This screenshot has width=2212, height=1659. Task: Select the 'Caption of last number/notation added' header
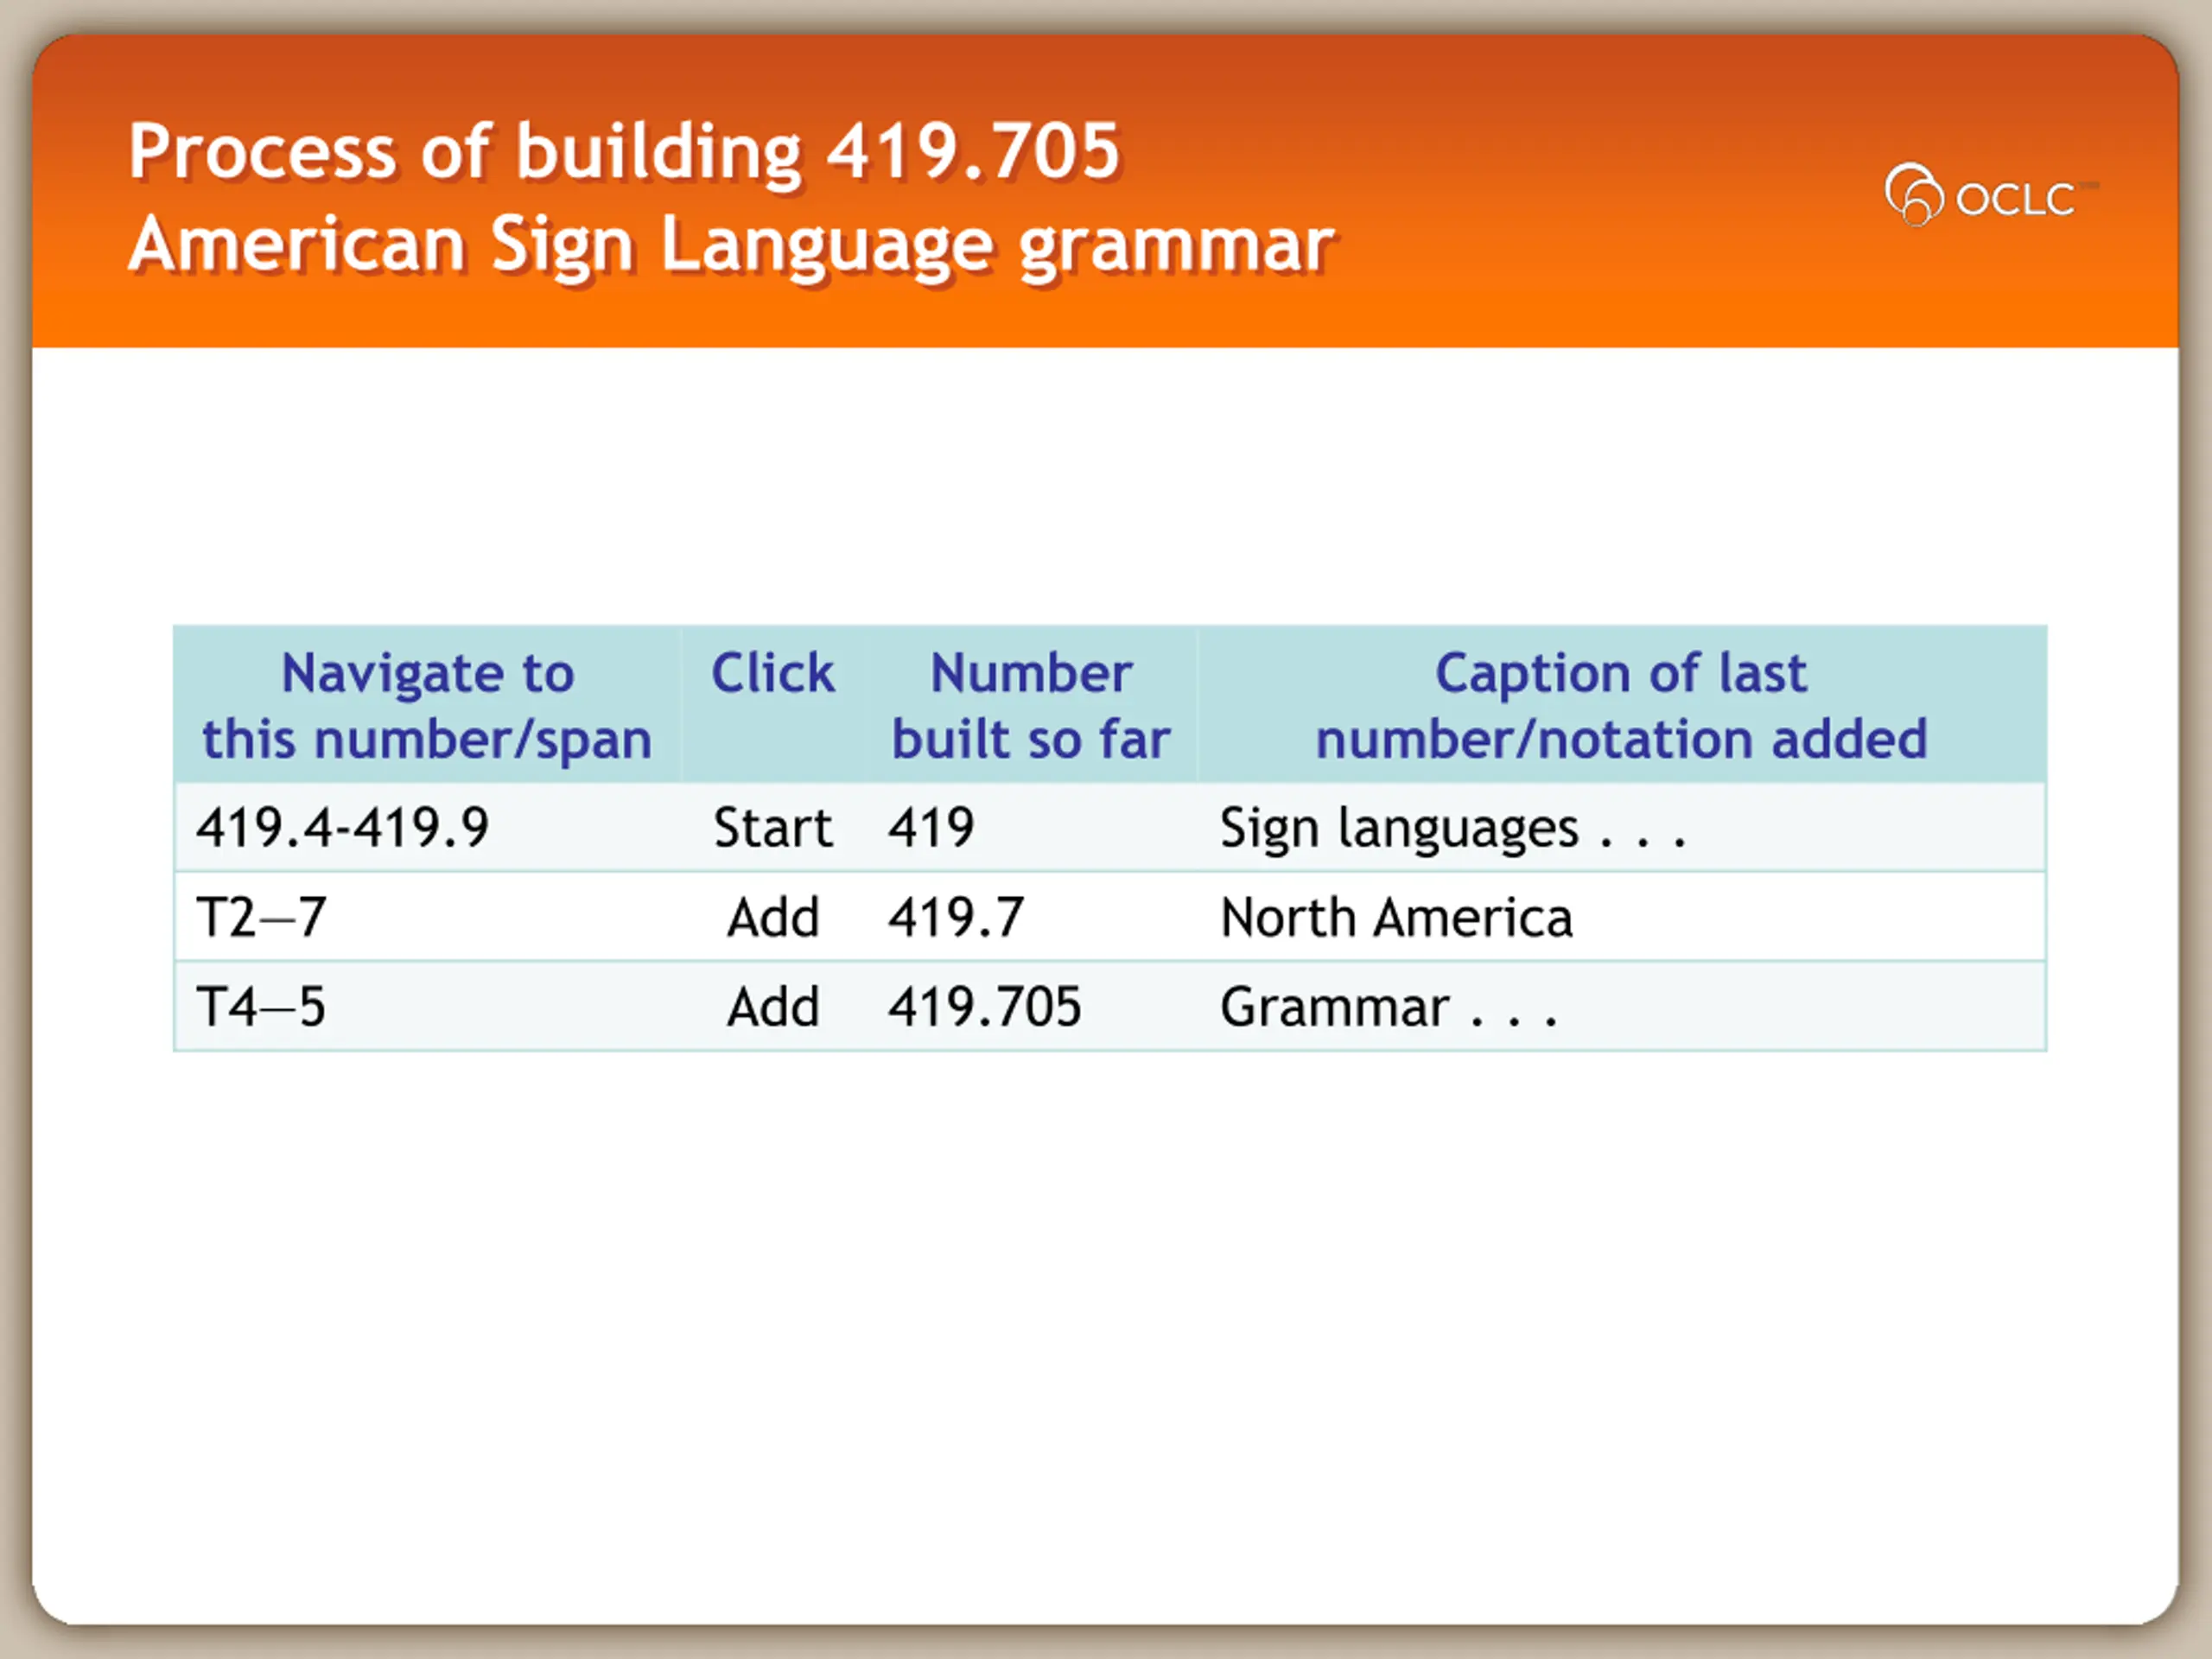coord(1620,706)
